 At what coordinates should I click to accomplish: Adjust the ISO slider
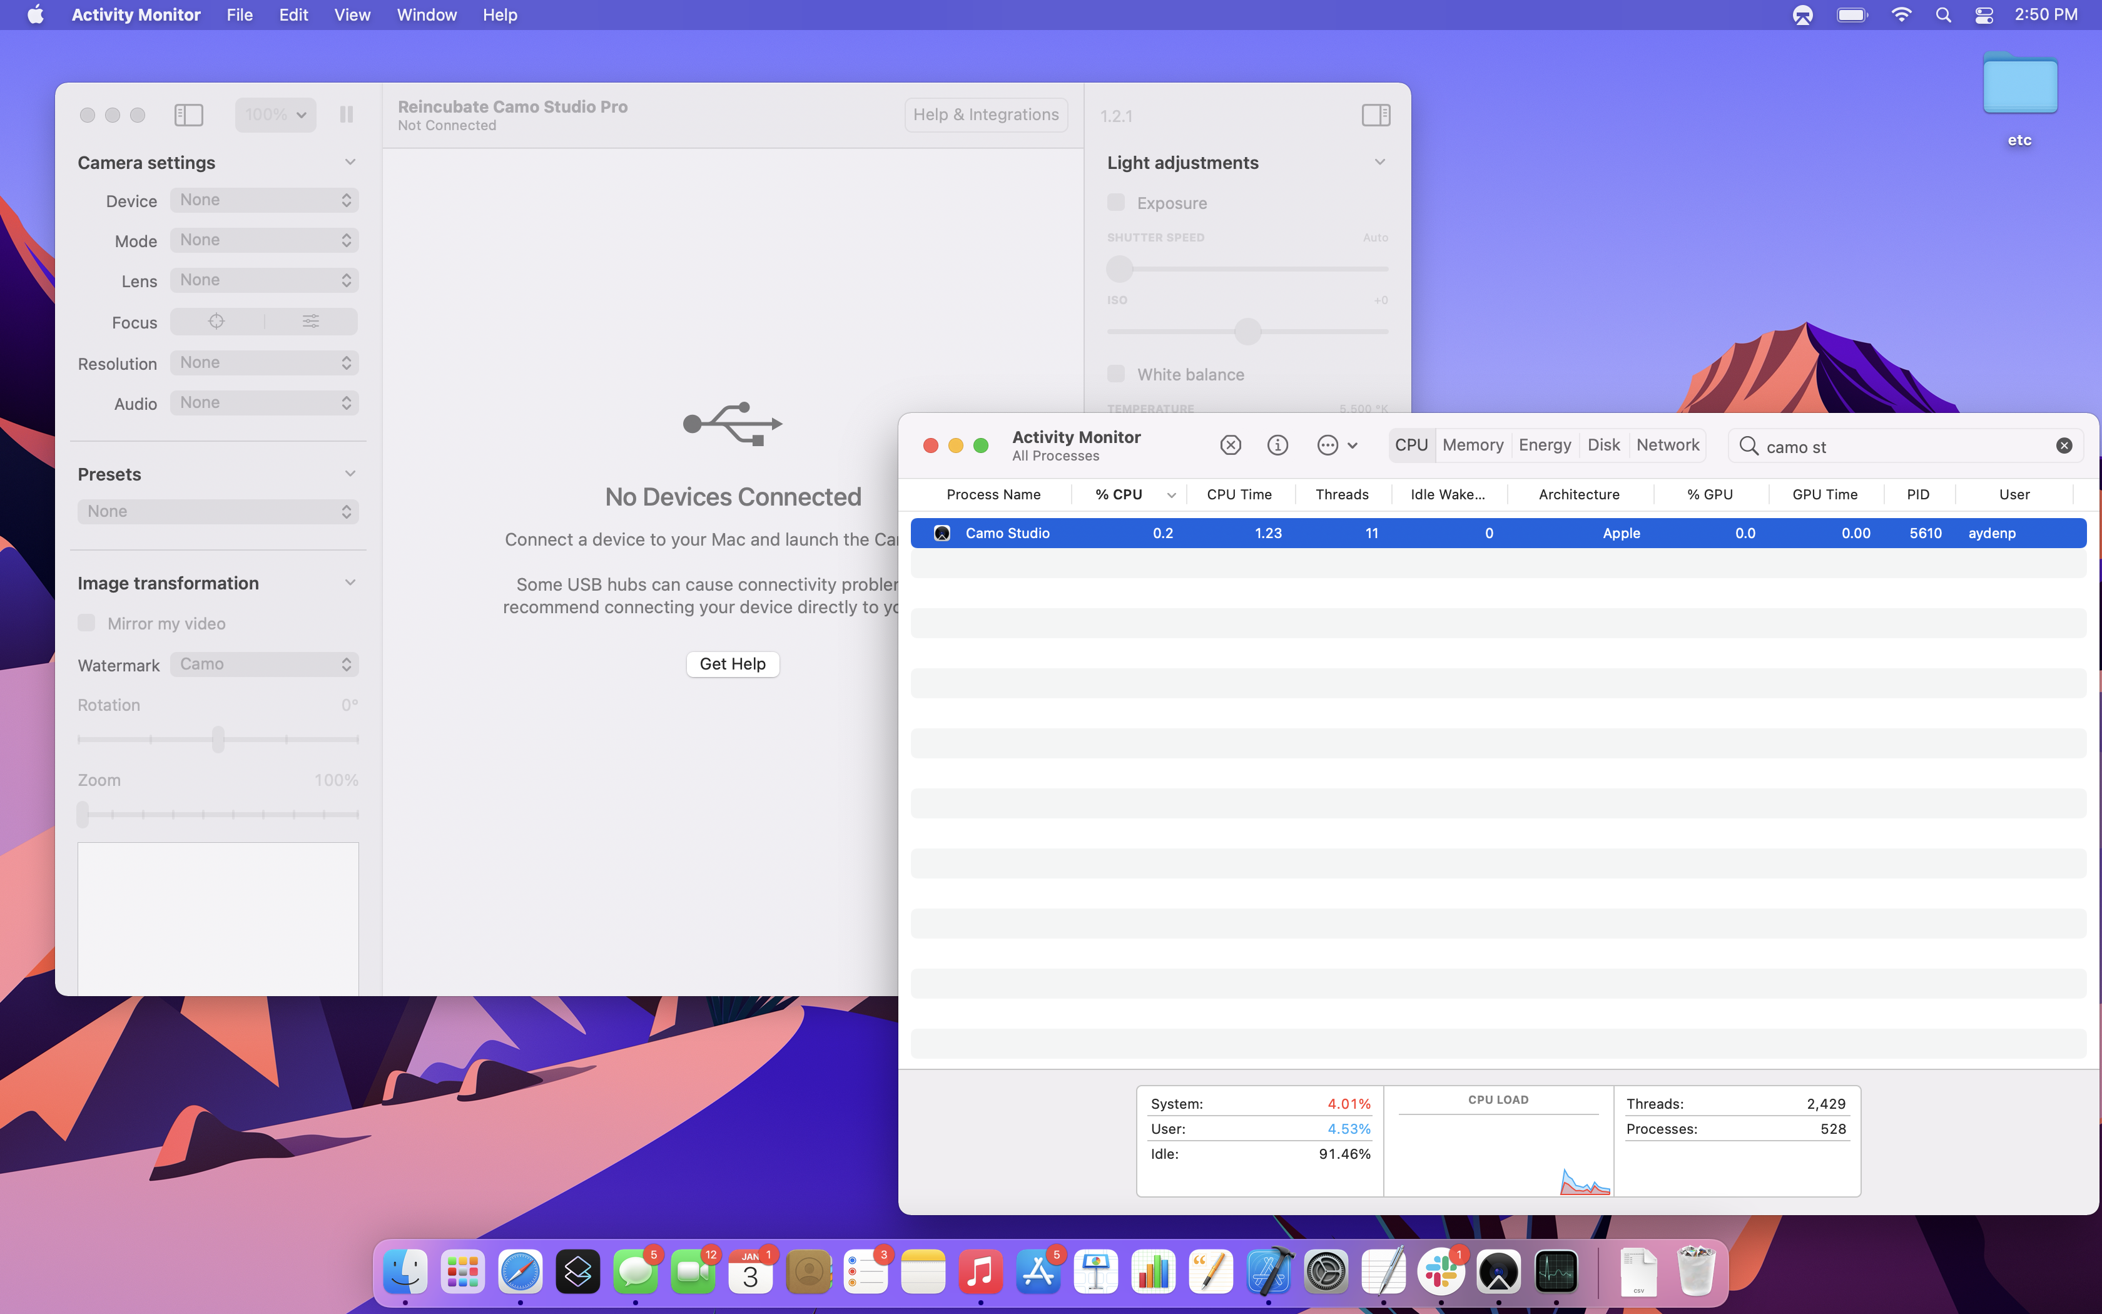(1247, 331)
